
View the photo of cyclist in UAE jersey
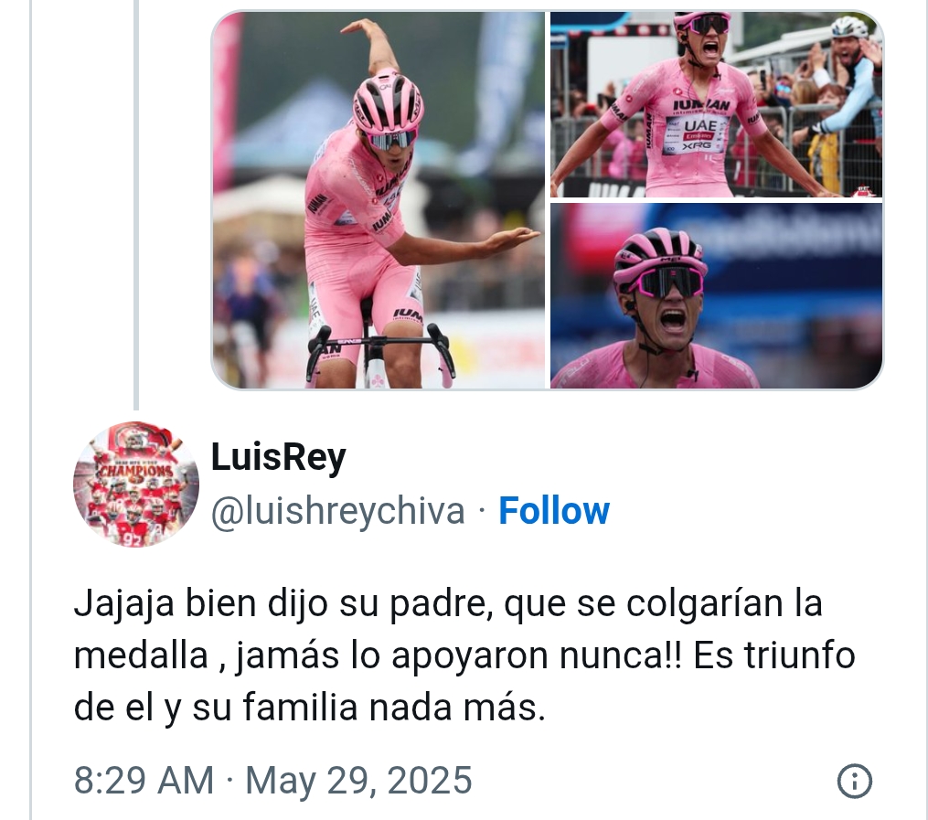[x=716, y=104]
